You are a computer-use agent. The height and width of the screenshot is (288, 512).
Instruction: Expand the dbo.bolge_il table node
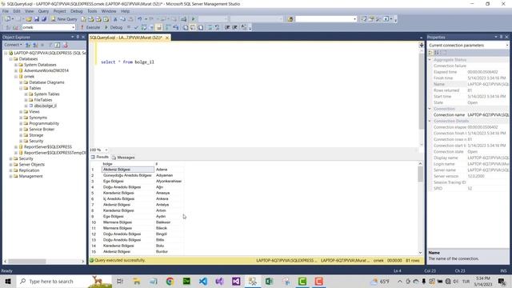coord(26,106)
